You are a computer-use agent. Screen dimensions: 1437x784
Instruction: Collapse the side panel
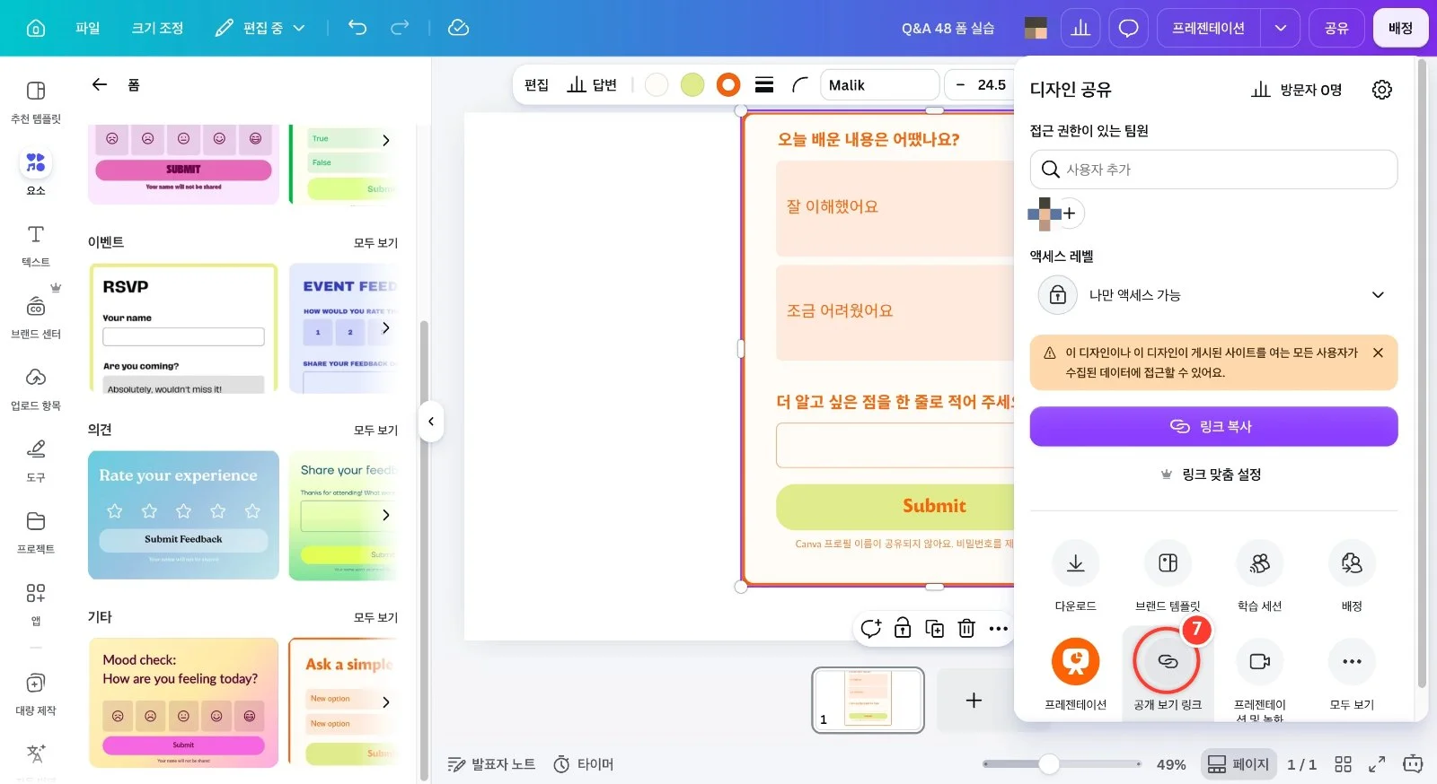[431, 421]
